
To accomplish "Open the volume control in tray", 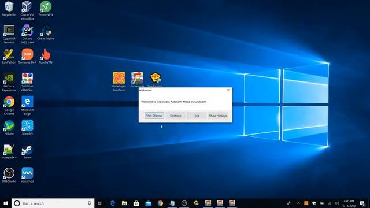I will coord(337,203).
